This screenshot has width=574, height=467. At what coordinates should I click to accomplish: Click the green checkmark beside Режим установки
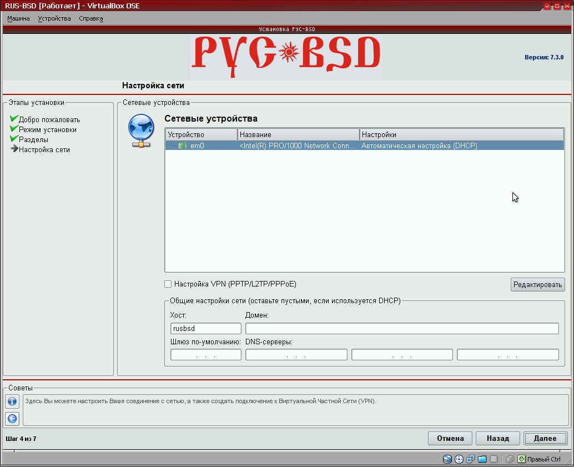(x=14, y=128)
